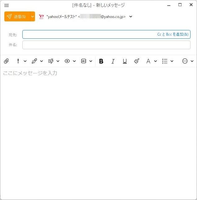
Task: Click the Cc と Bcc を追加 link
Action: [x=173, y=34]
